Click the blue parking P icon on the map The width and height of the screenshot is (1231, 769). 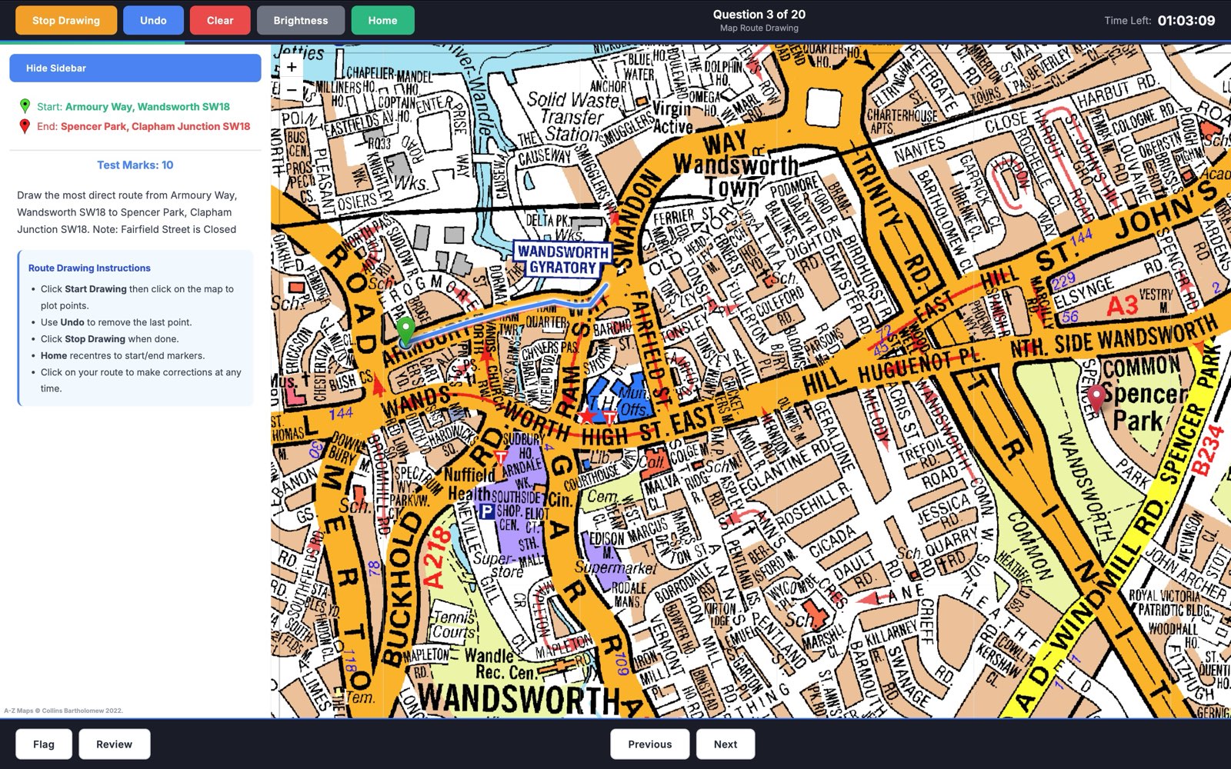click(486, 511)
